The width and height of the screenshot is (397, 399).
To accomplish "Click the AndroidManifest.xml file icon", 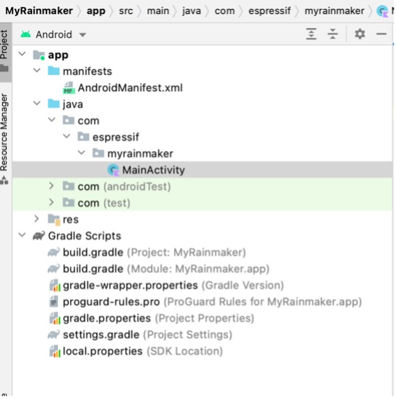I will [69, 88].
